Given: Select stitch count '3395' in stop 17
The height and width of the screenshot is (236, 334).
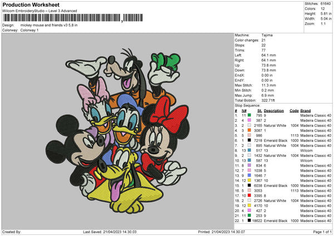Looking at the screenshot, I should pos(258,196).
